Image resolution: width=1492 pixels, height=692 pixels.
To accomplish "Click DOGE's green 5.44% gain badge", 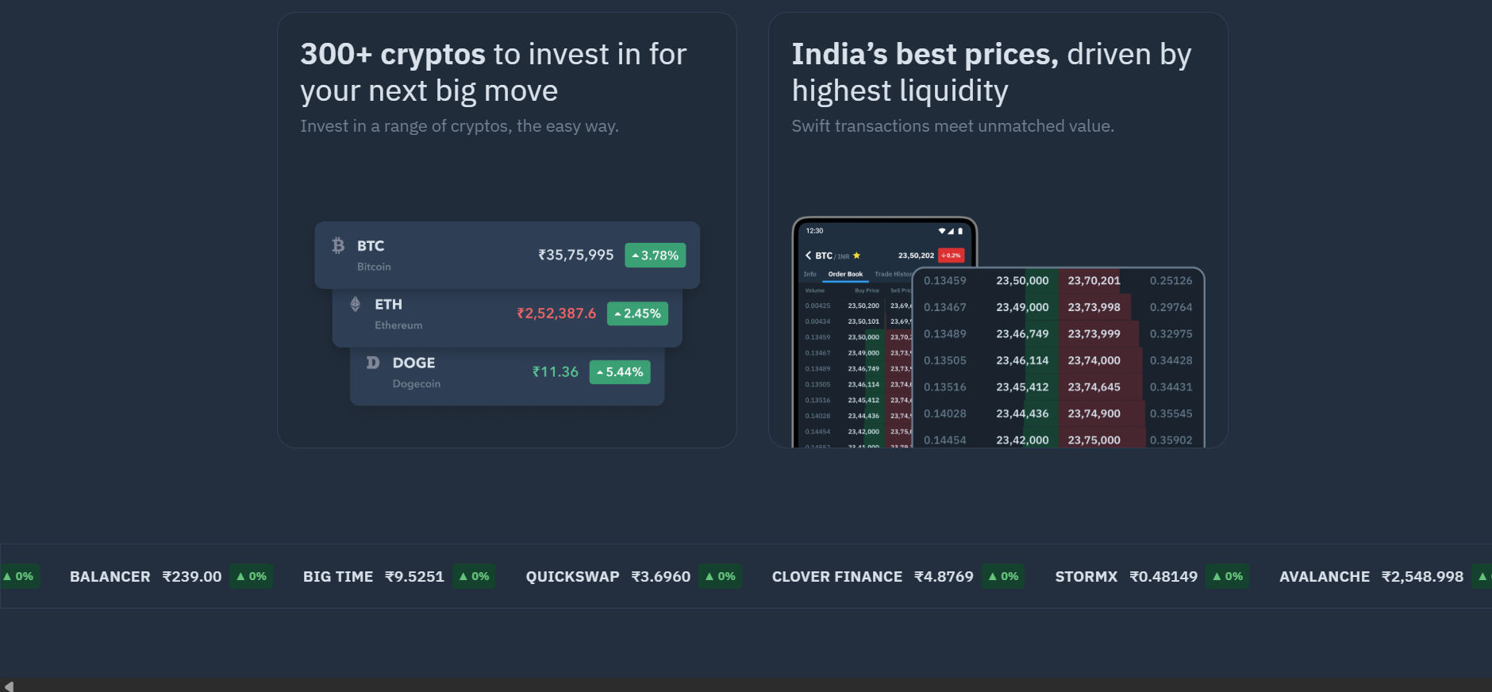I will pyautogui.click(x=620, y=371).
